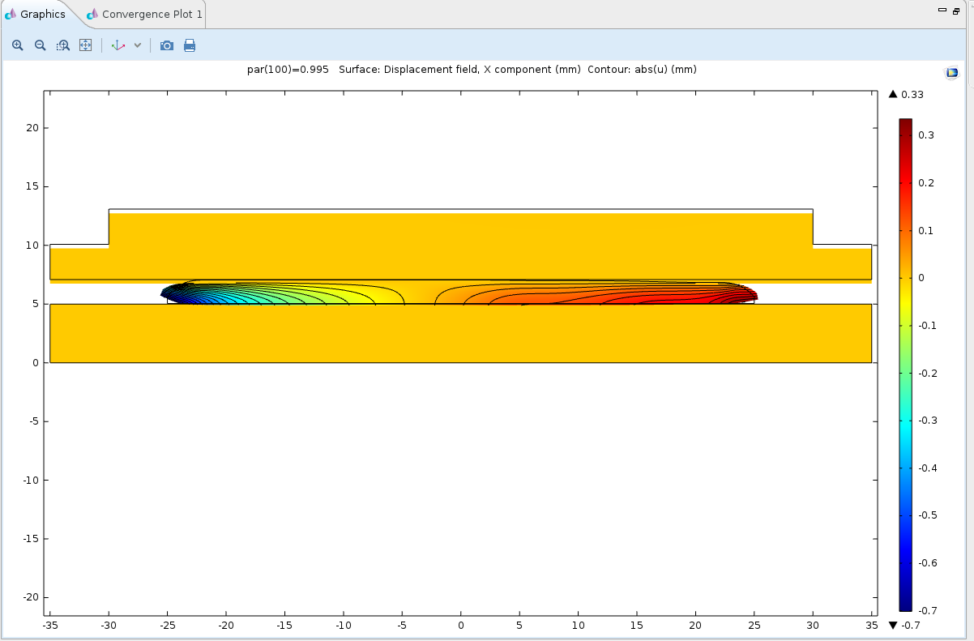Viewport: 974px width, 641px height.
Task: Restore the Graphics panel size
Action: (956, 11)
